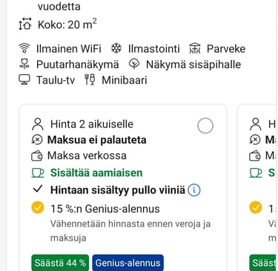The width and height of the screenshot is (278, 271).
Task: Tap the tree Näkymä sisäpihalle icon
Action: point(134,64)
